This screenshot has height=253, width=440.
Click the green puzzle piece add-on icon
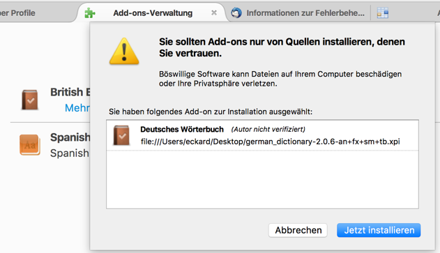click(90, 13)
